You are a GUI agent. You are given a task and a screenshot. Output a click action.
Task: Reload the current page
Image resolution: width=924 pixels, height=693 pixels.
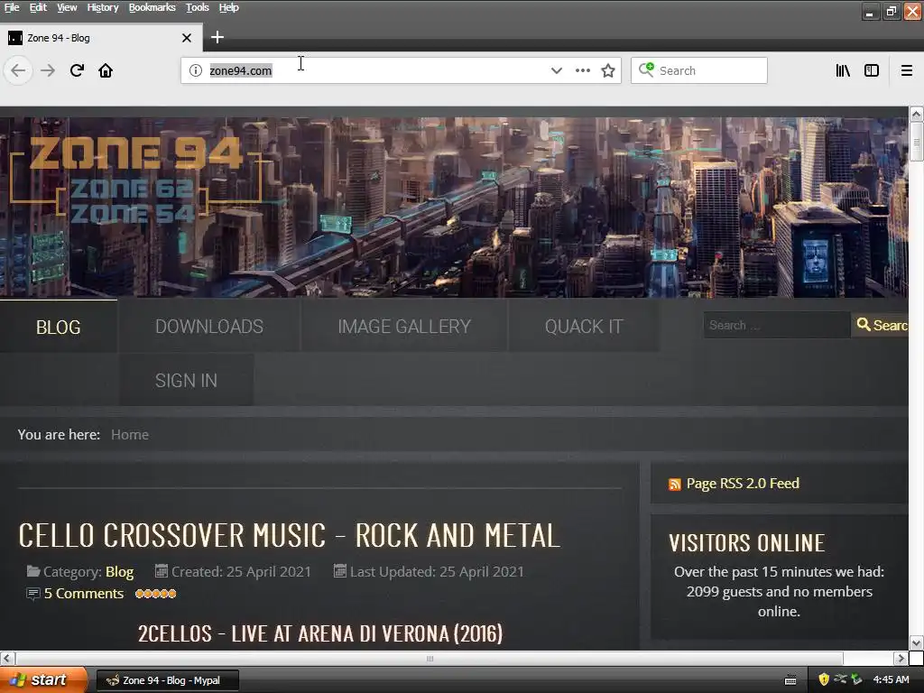[x=77, y=70]
